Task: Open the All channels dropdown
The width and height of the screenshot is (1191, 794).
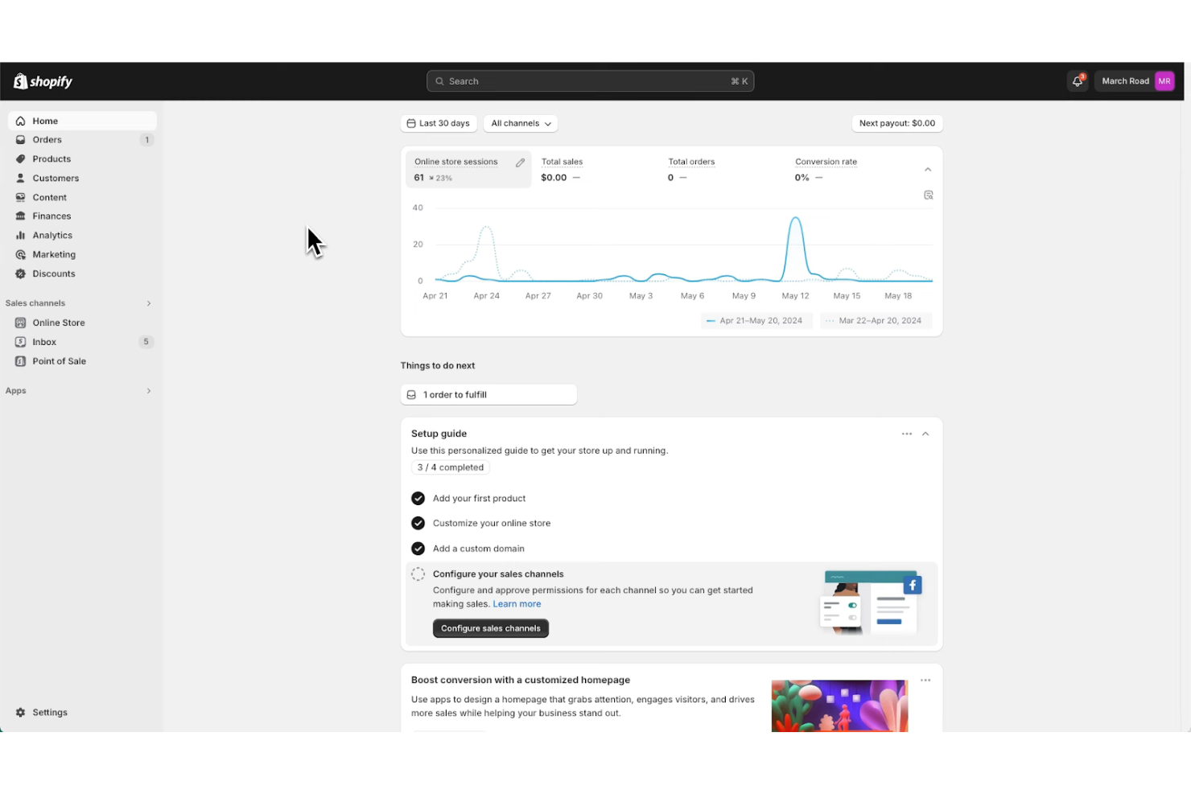Action: [520, 123]
